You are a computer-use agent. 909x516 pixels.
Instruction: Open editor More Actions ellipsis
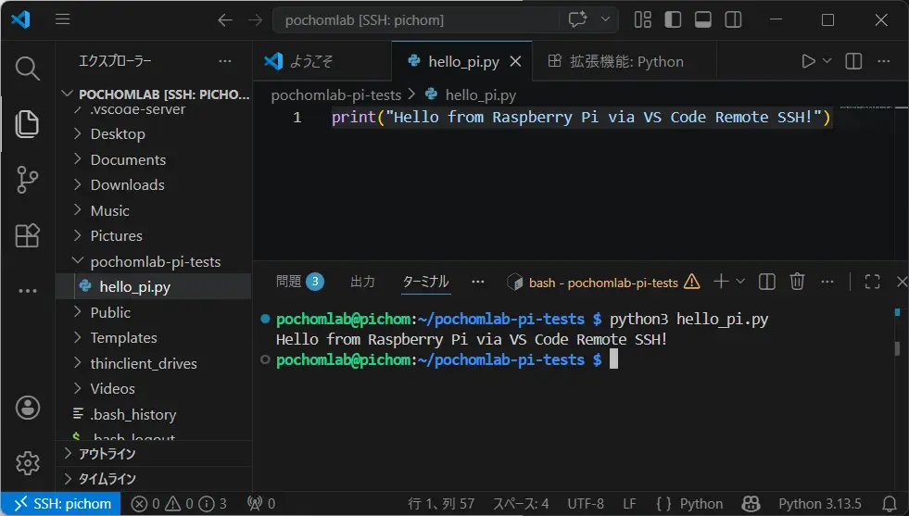coord(883,61)
